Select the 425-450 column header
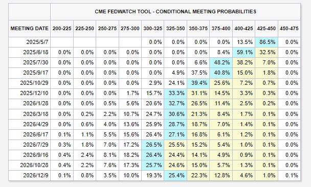311x187 pixels. (x=266, y=29)
